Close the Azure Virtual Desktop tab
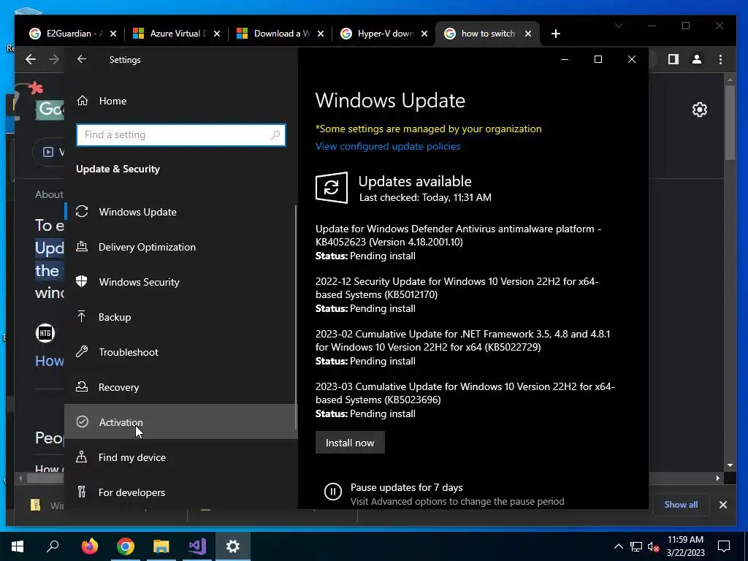This screenshot has height=561, width=748. 217,34
